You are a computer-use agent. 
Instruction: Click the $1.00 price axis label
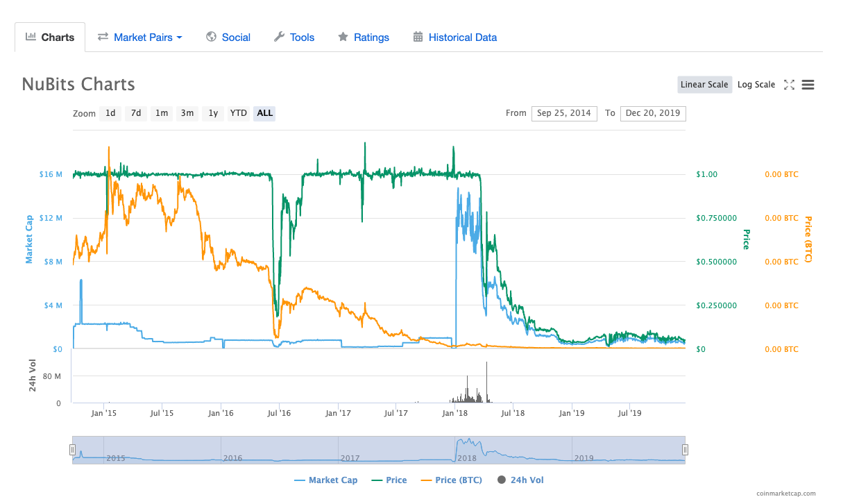706,174
